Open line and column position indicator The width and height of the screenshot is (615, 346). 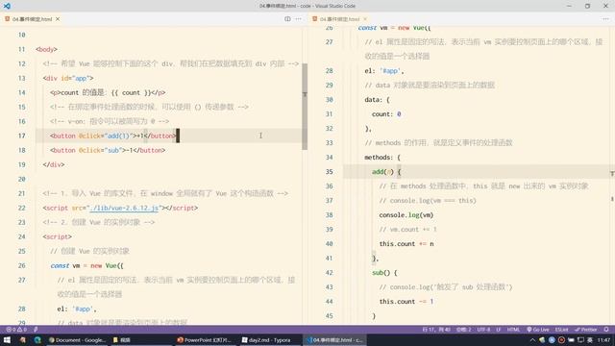pyautogui.click(x=436, y=330)
